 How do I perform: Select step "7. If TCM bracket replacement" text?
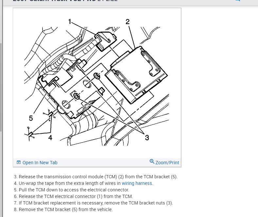tap(93, 203)
